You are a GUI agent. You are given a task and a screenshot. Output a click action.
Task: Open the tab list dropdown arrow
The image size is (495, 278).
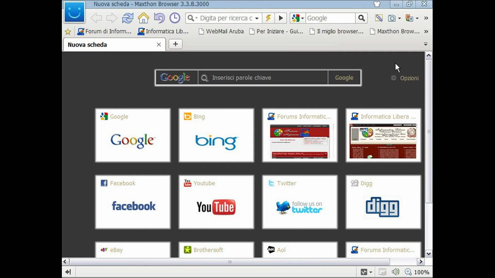(426, 44)
